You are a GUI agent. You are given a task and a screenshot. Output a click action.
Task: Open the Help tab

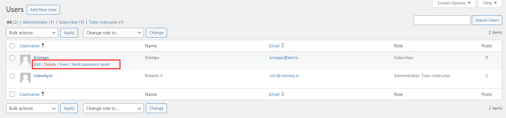click(490, 3)
